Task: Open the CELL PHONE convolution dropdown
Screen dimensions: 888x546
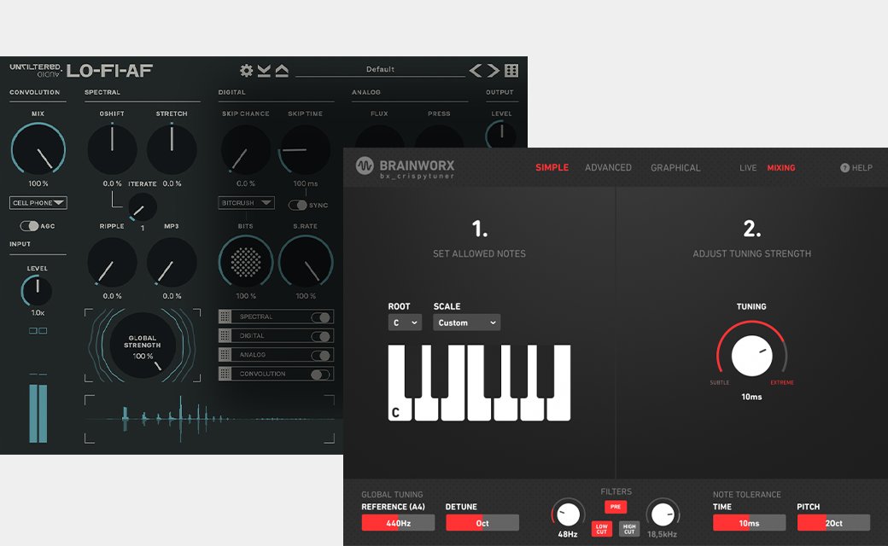Action: (38, 202)
